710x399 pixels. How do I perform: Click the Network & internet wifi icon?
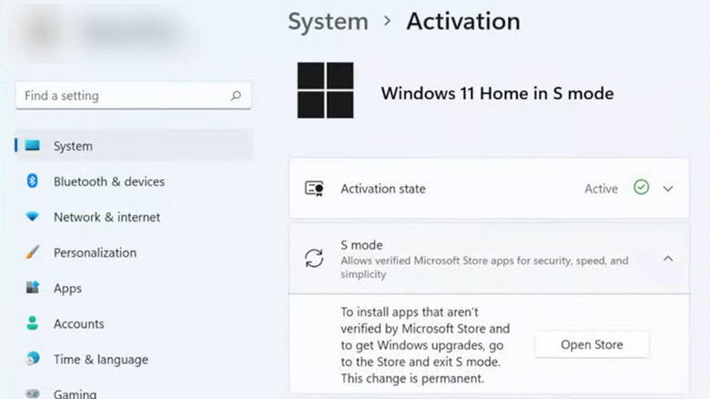34,217
